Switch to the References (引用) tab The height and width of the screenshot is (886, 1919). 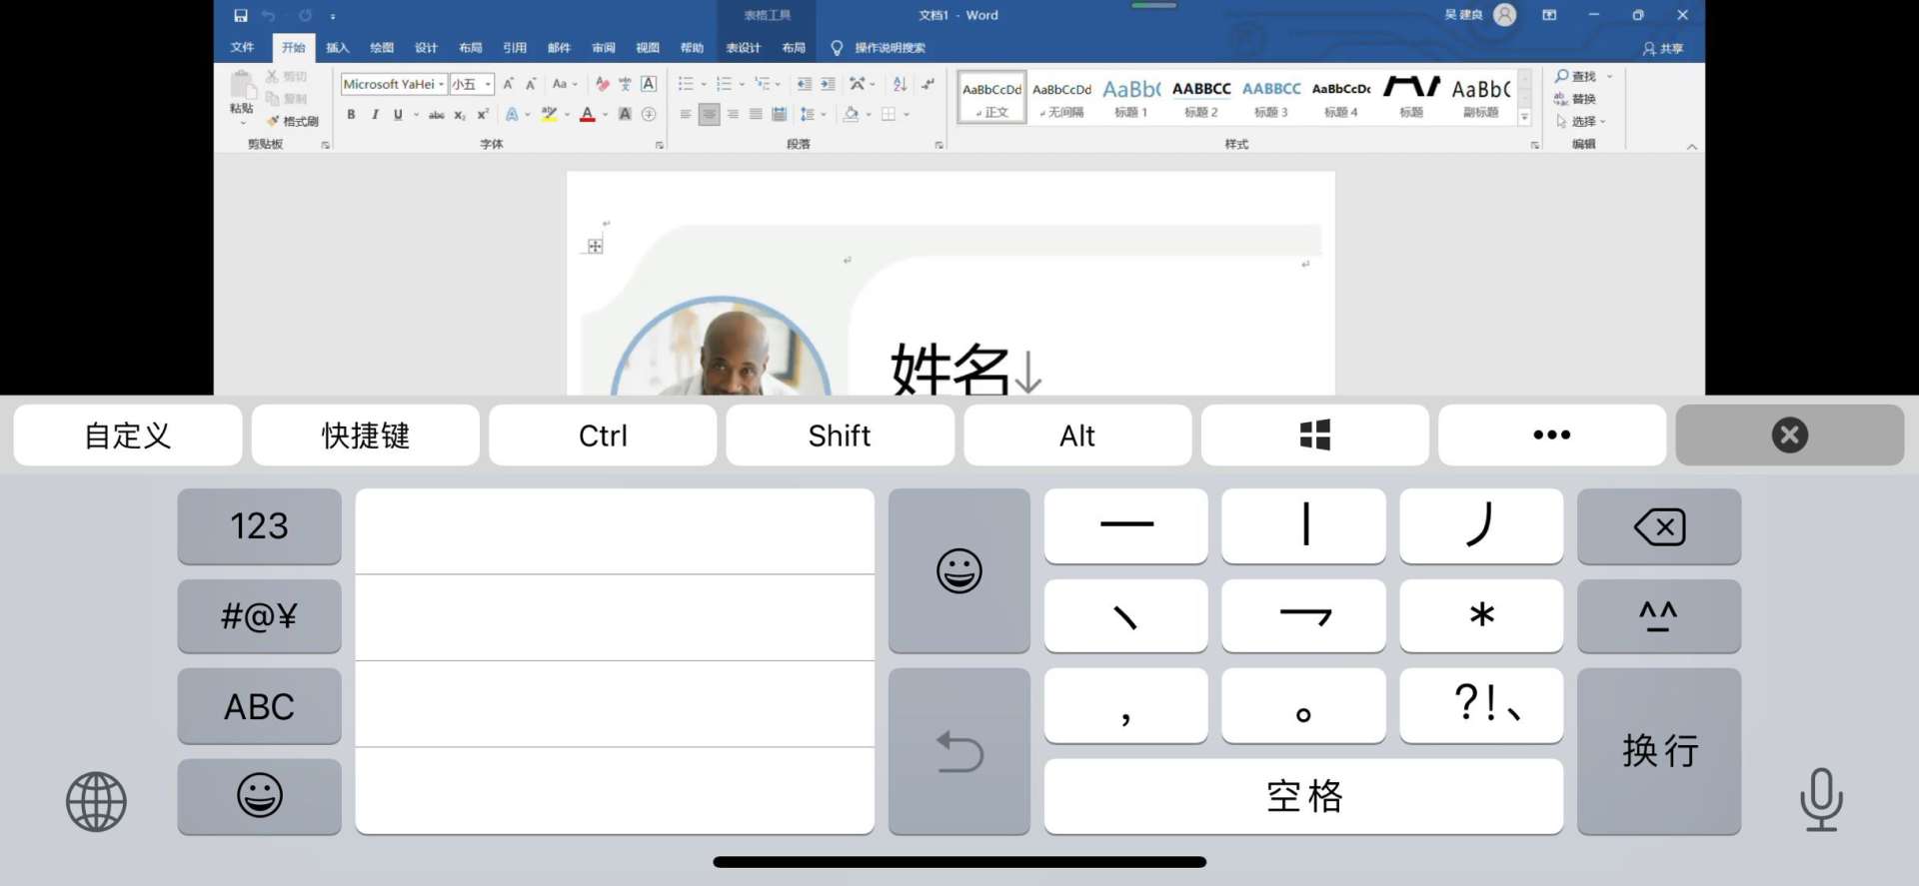tap(515, 47)
